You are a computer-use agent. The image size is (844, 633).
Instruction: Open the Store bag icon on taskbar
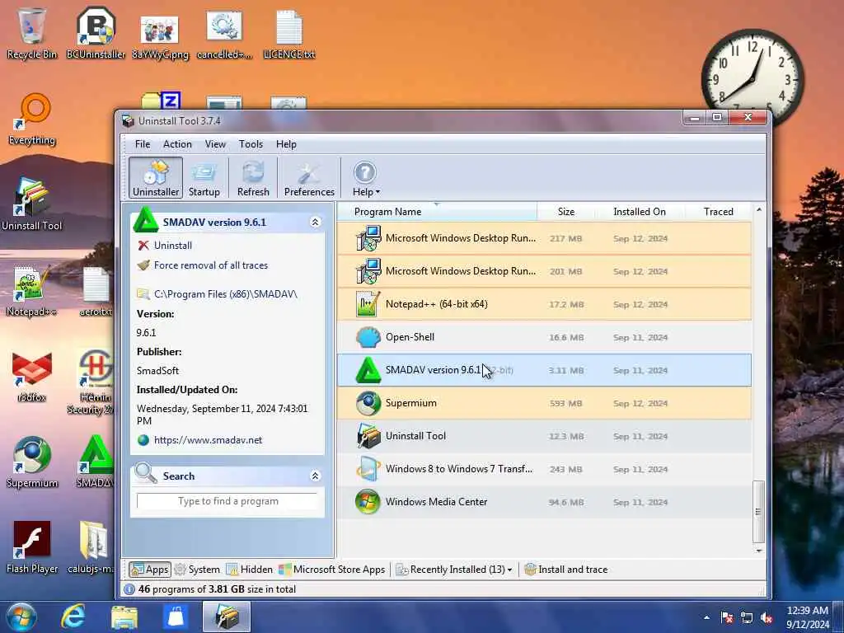pos(176,617)
